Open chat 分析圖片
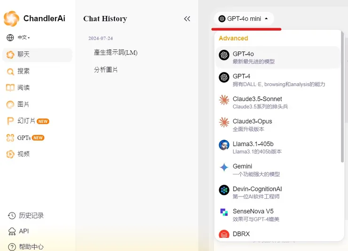The height and width of the screenshot is (251, 348). point(106,70)
